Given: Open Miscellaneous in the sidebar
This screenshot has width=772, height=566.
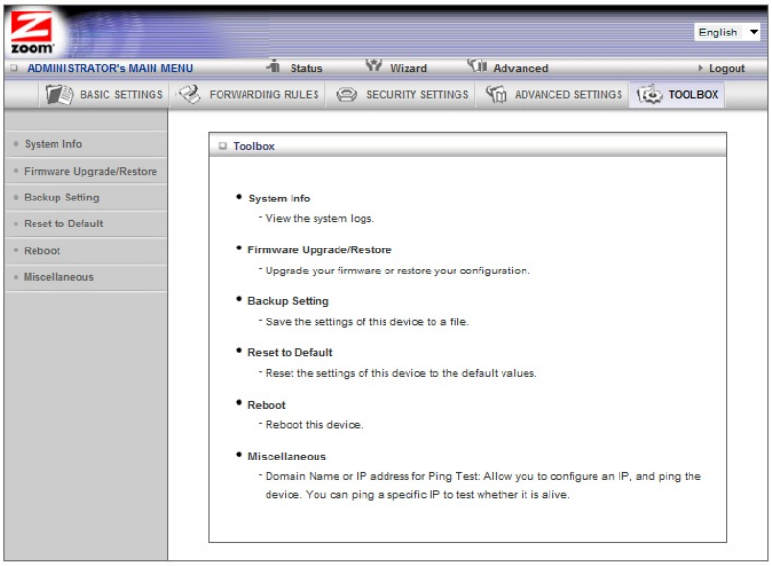Looking at the screenshot, I should [x=58, y=277].
